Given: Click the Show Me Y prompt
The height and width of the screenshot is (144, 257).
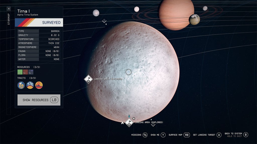Looking at the screenshot, I should click(x=163, y=135).
